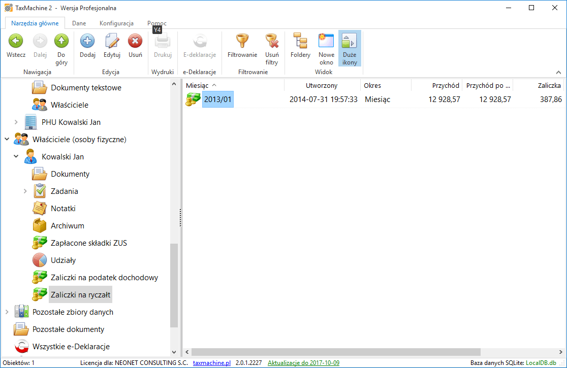Screen dimensions: 567x368
Task: Collapse the Właściciele (osoby fizyczne) node
Action: [x=7, y=140]
